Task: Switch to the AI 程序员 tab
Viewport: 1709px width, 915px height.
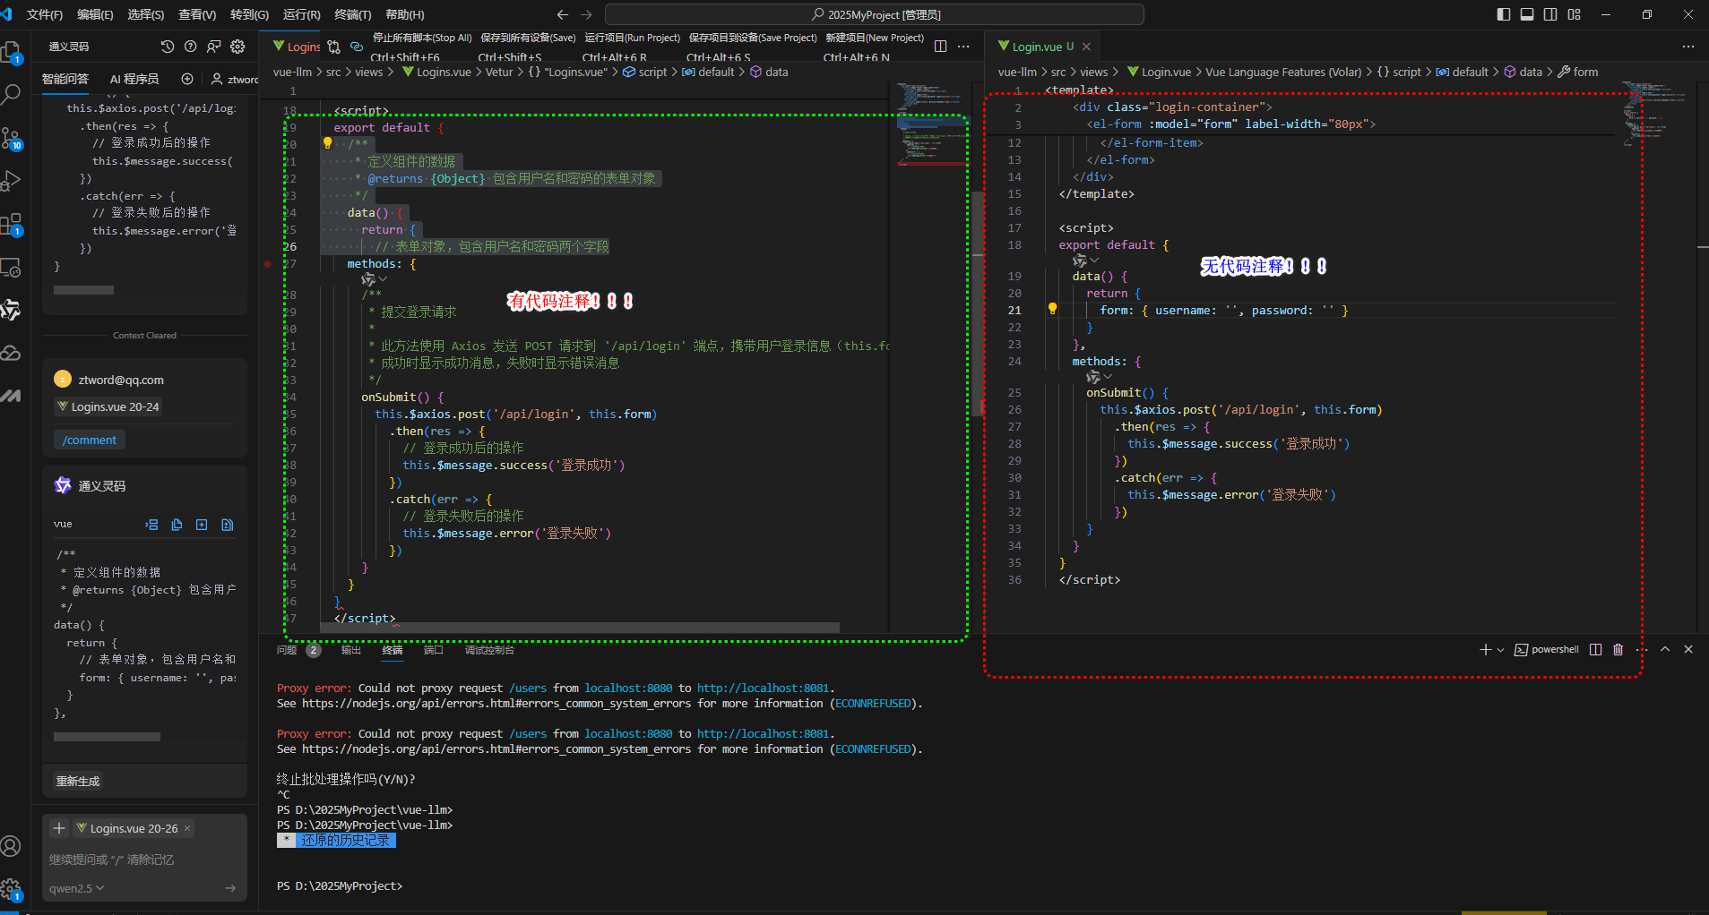Action: pyautogui.click(x=134, y=79)
